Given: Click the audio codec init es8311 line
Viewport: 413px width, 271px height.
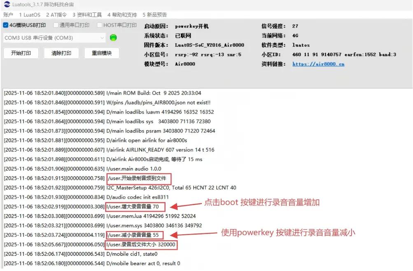Looking at the screenshot, I should point(86,197).
